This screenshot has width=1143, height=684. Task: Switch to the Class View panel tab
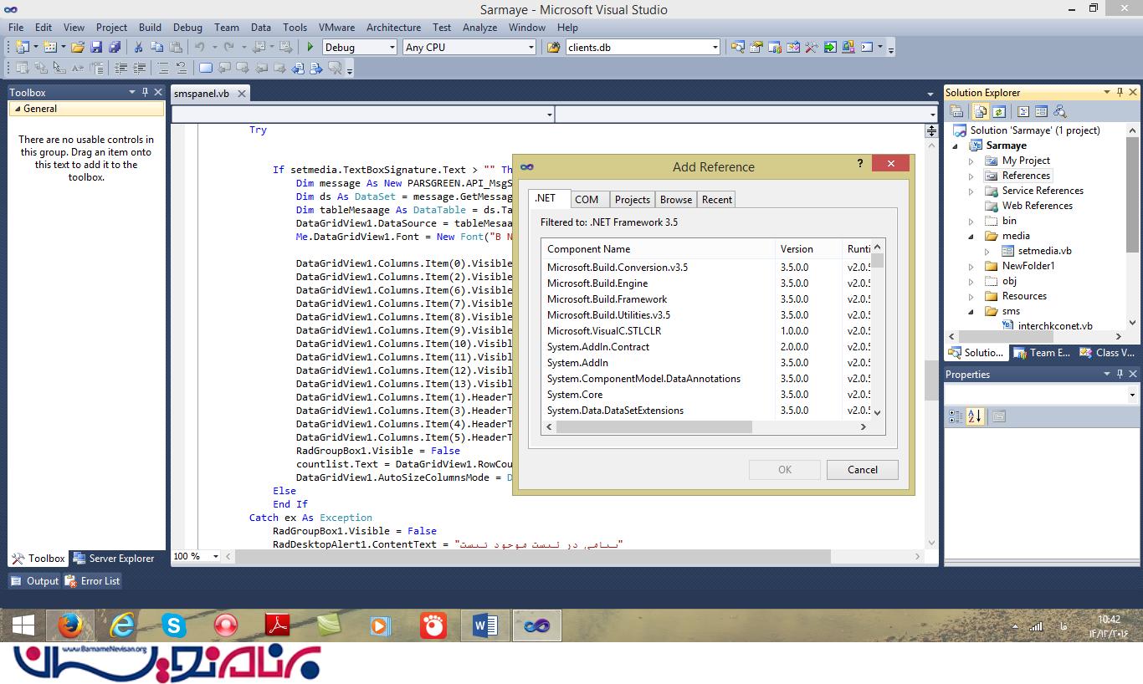(x=1107, y=353)
